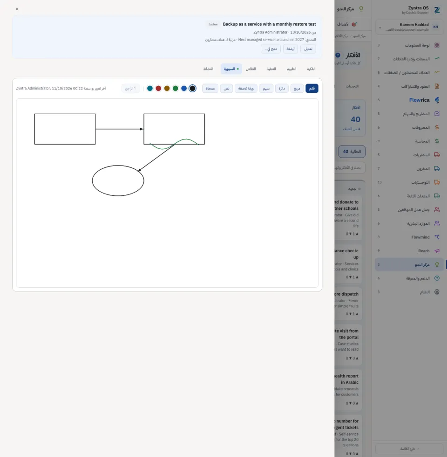The height and width of the screenshot is (457, 447).
Task: Pick the blue color swatch
Action: click(x=184, y=88)
